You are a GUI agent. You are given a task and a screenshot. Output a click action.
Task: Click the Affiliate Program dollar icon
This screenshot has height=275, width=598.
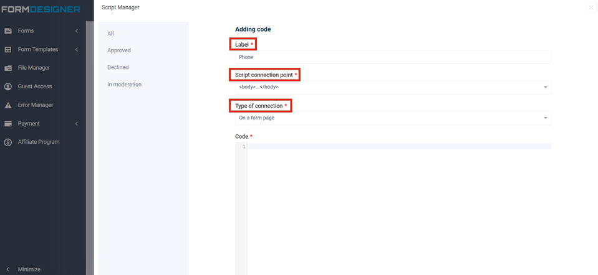(x=8, y=142)
